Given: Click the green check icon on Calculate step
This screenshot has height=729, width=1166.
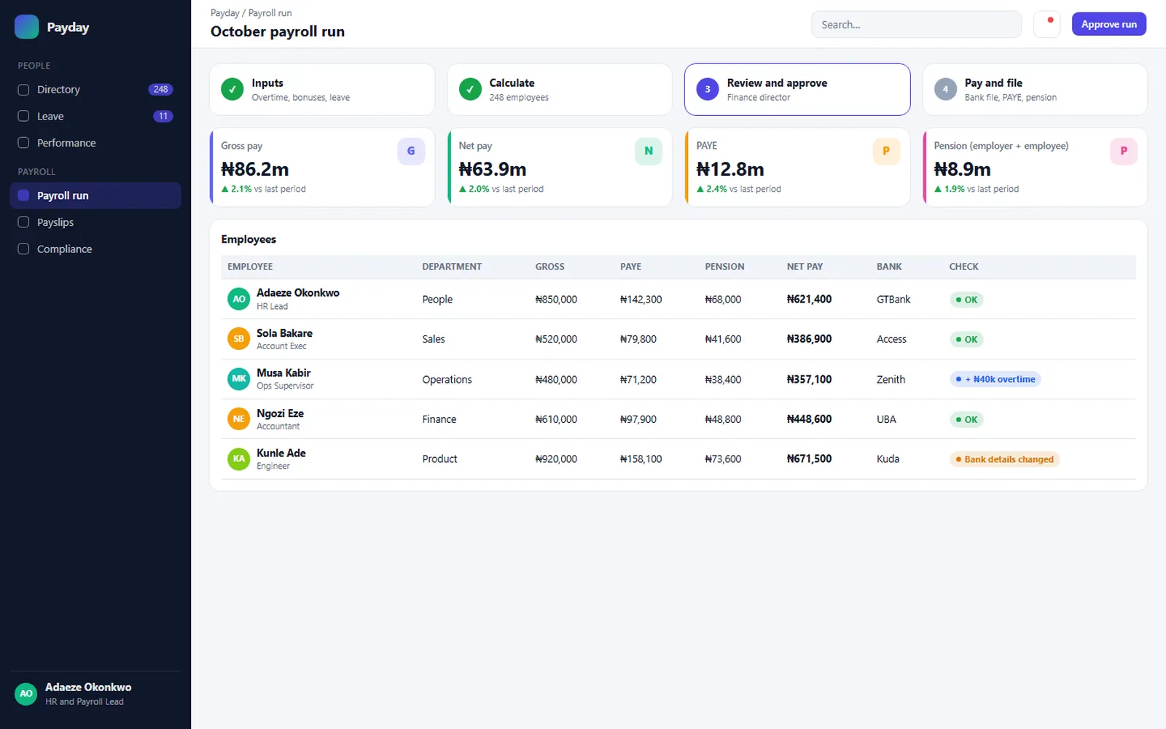Looking at the screenshot, I should [470, 90].
